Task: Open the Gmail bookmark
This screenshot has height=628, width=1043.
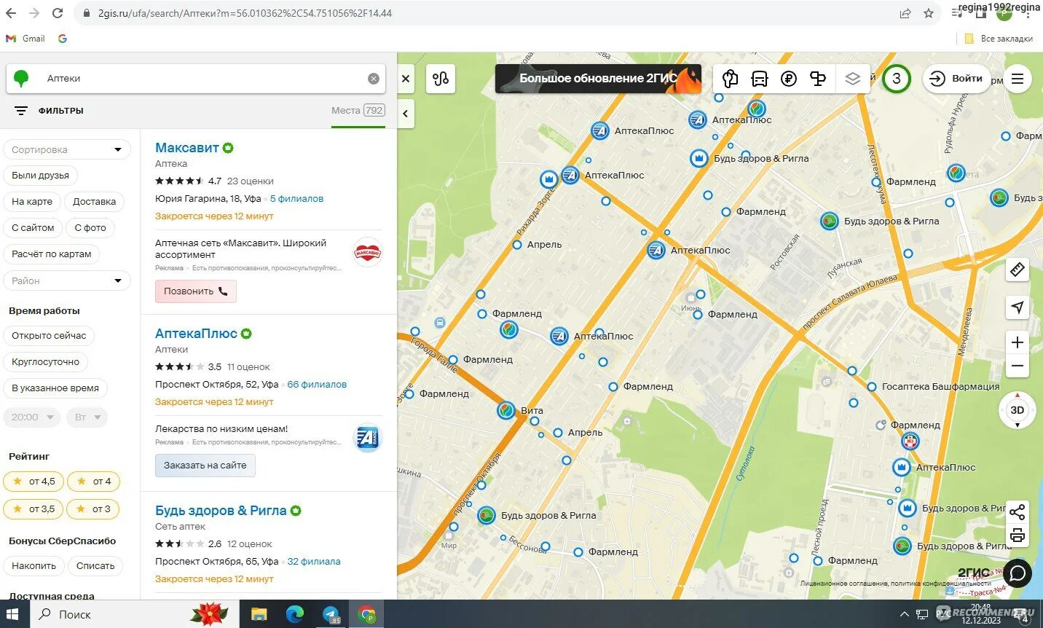Action: pyautogui.click(x=25, y=39)
